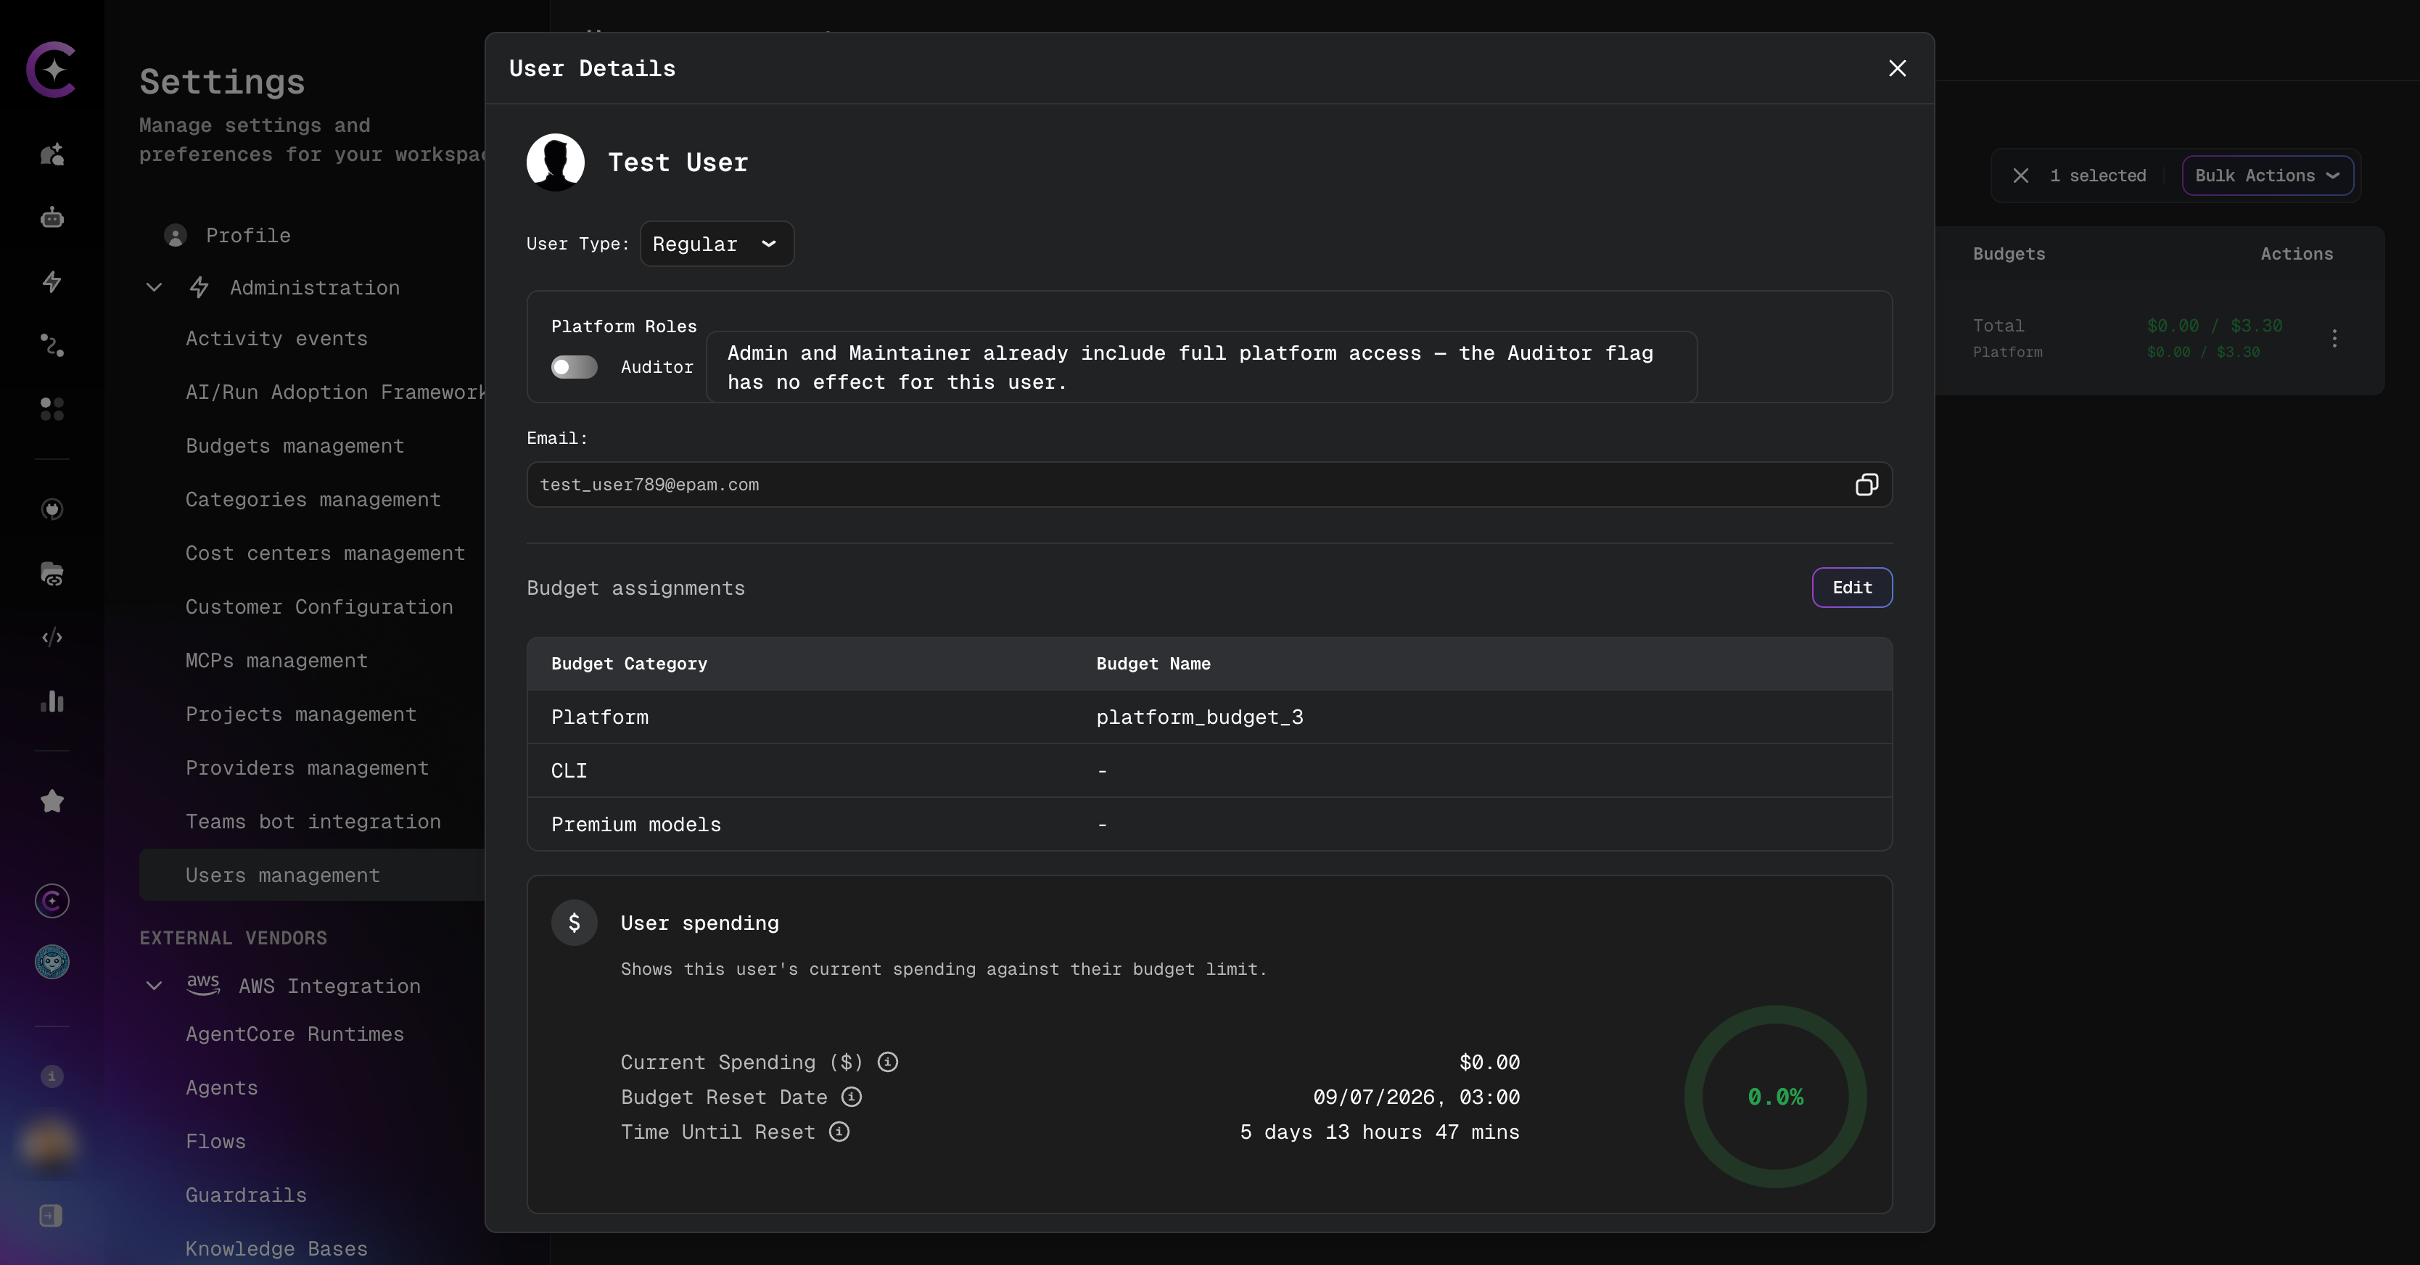Screen dimensions: 2420x1265
Task: Open MCPs management link
Action: (276, 661)
